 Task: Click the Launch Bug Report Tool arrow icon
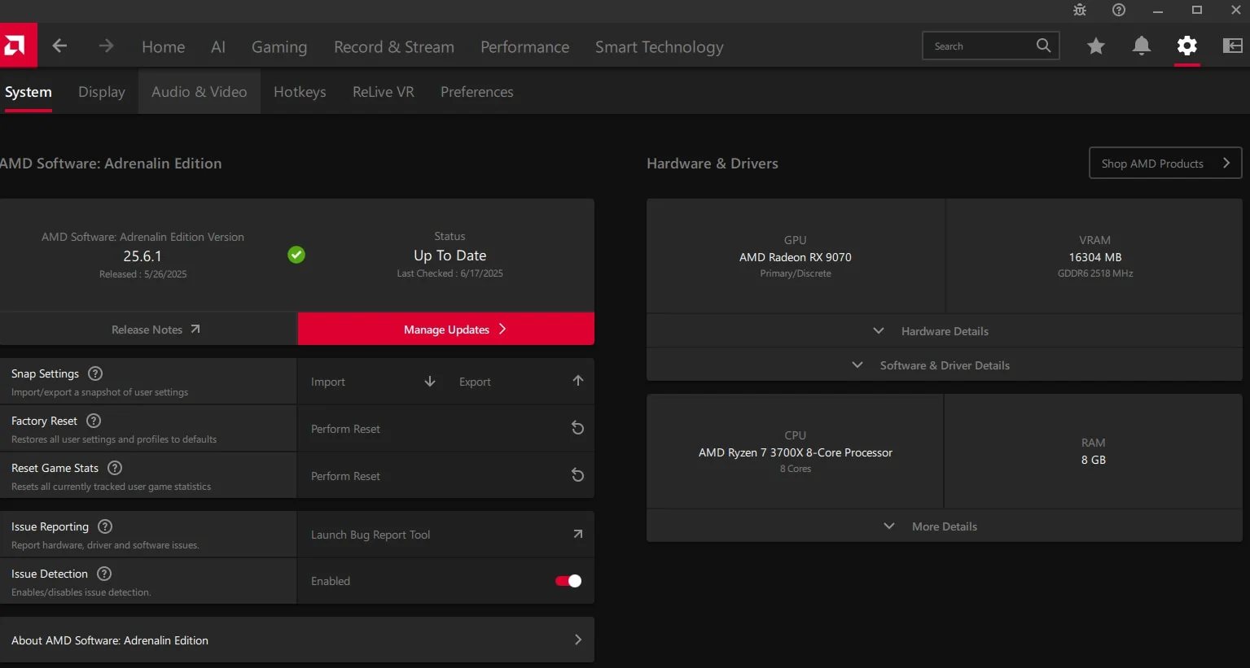(x=577, y=534)
